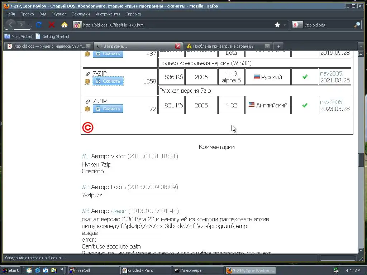Screen dimensions: 367x275
Task: Click the search magnifier icon
Action: (x=357, y=25)
